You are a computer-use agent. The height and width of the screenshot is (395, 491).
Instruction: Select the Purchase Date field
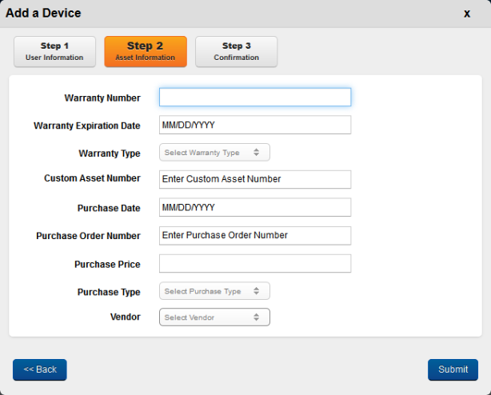point(255,207)
